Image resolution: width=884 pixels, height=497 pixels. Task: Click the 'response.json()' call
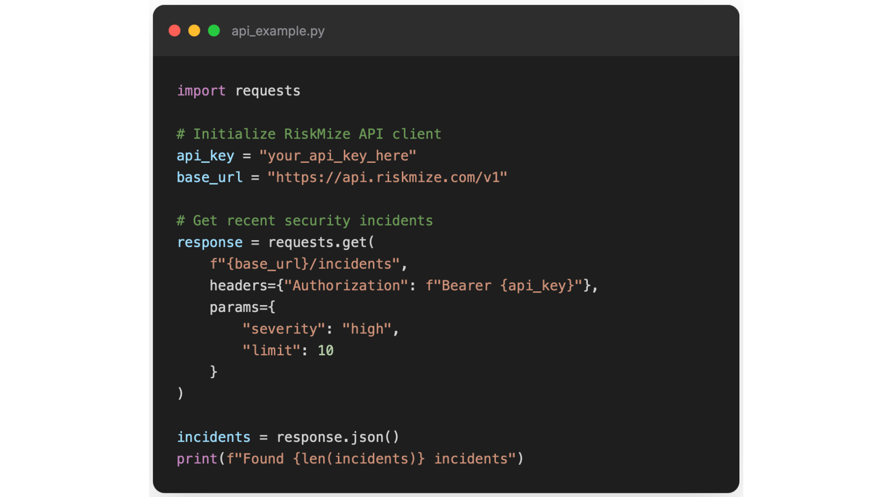click(x=338, y=437)
